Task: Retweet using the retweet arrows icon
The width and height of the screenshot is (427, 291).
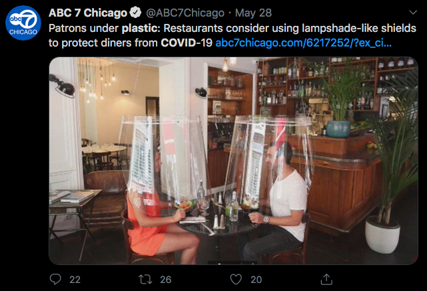Action: (145, 279)
